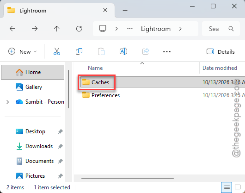The image size is (245, 193).
Task: Open the See more toolbar options
Action: [167, 52]
